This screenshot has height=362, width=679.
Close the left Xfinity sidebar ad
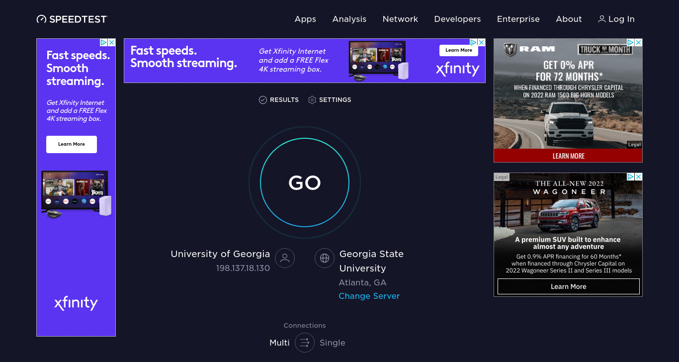pyautogui.click(x=112, y=43)
